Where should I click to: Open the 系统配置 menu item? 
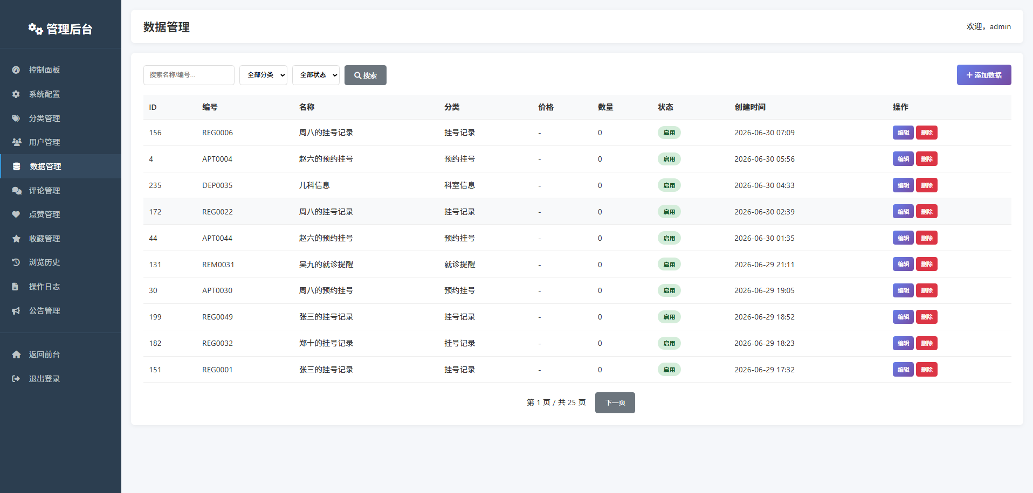tap(60, 94)
